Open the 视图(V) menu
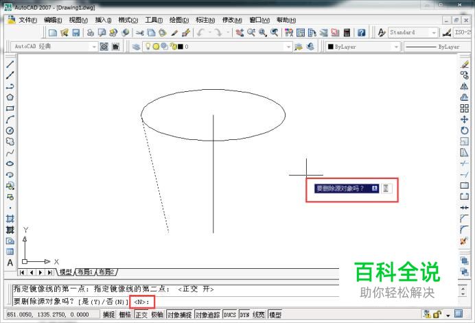The image size is (475, 323). point(78,20)
